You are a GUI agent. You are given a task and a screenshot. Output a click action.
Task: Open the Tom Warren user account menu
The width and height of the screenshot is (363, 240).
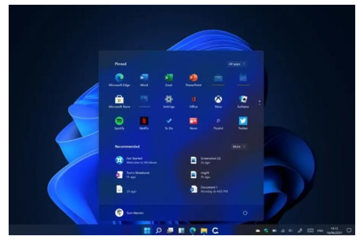pyautogui.click(x=129, y=213)
